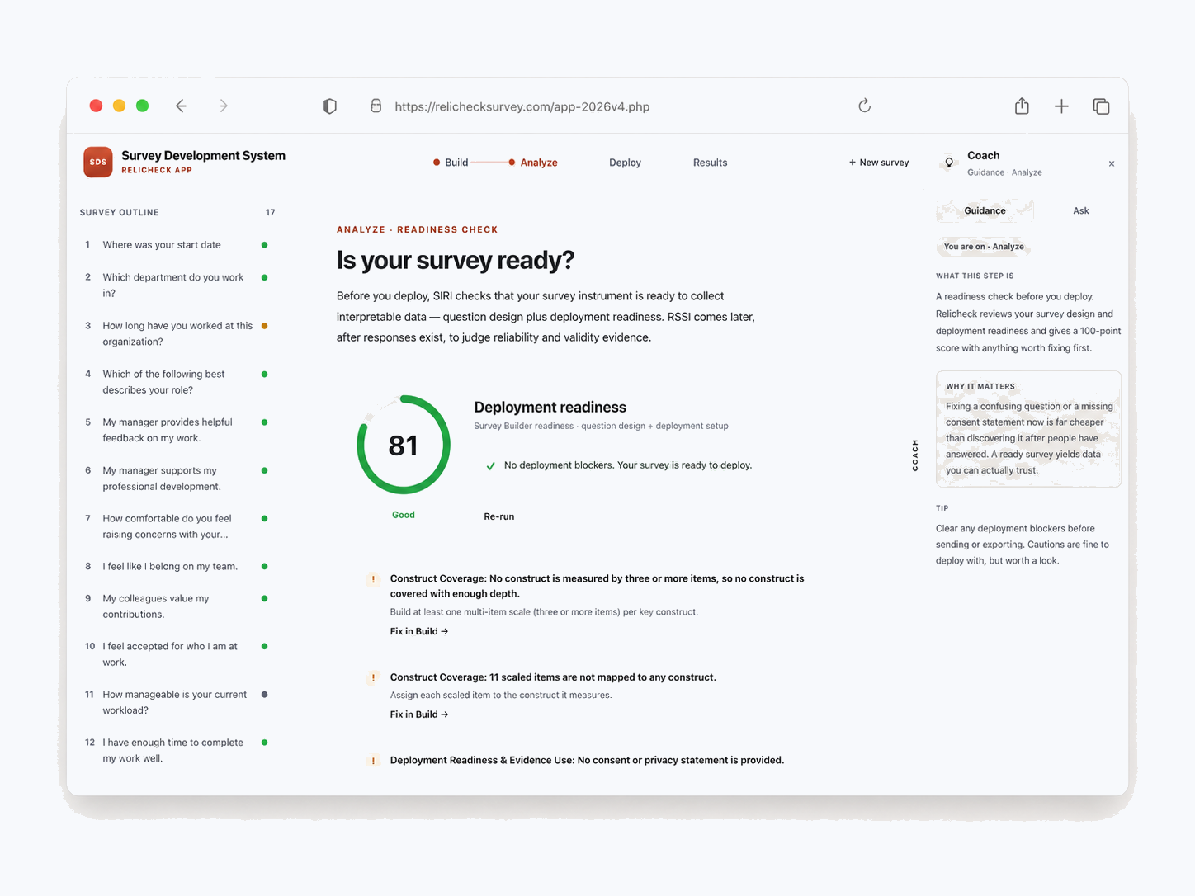The image size is (1195, 896).
Task: Show the tab overview icon
Action: (1101, 106)
